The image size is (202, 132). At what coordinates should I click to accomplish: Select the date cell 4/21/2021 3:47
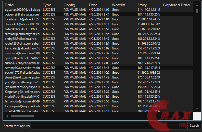[99, 39]
